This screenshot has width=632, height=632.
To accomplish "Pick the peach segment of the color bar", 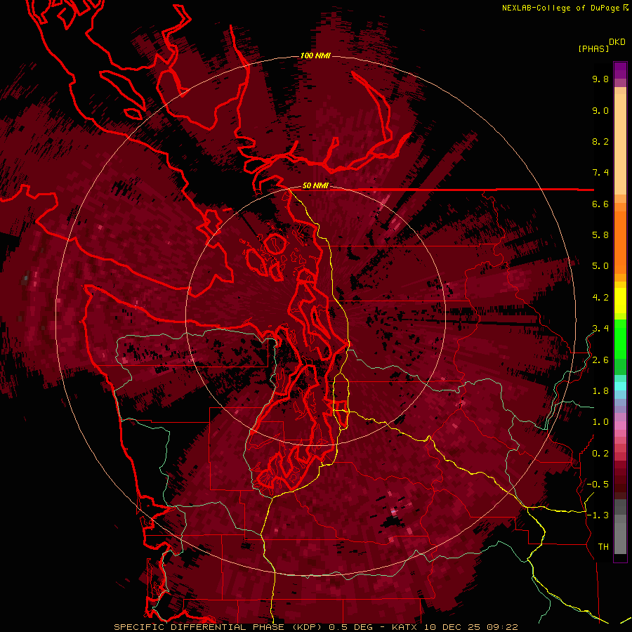I will point(620,144).
